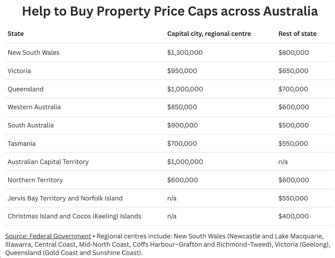Click Queensland's $700,000 rest of state value
335x258 pixels.
(293, 89)
